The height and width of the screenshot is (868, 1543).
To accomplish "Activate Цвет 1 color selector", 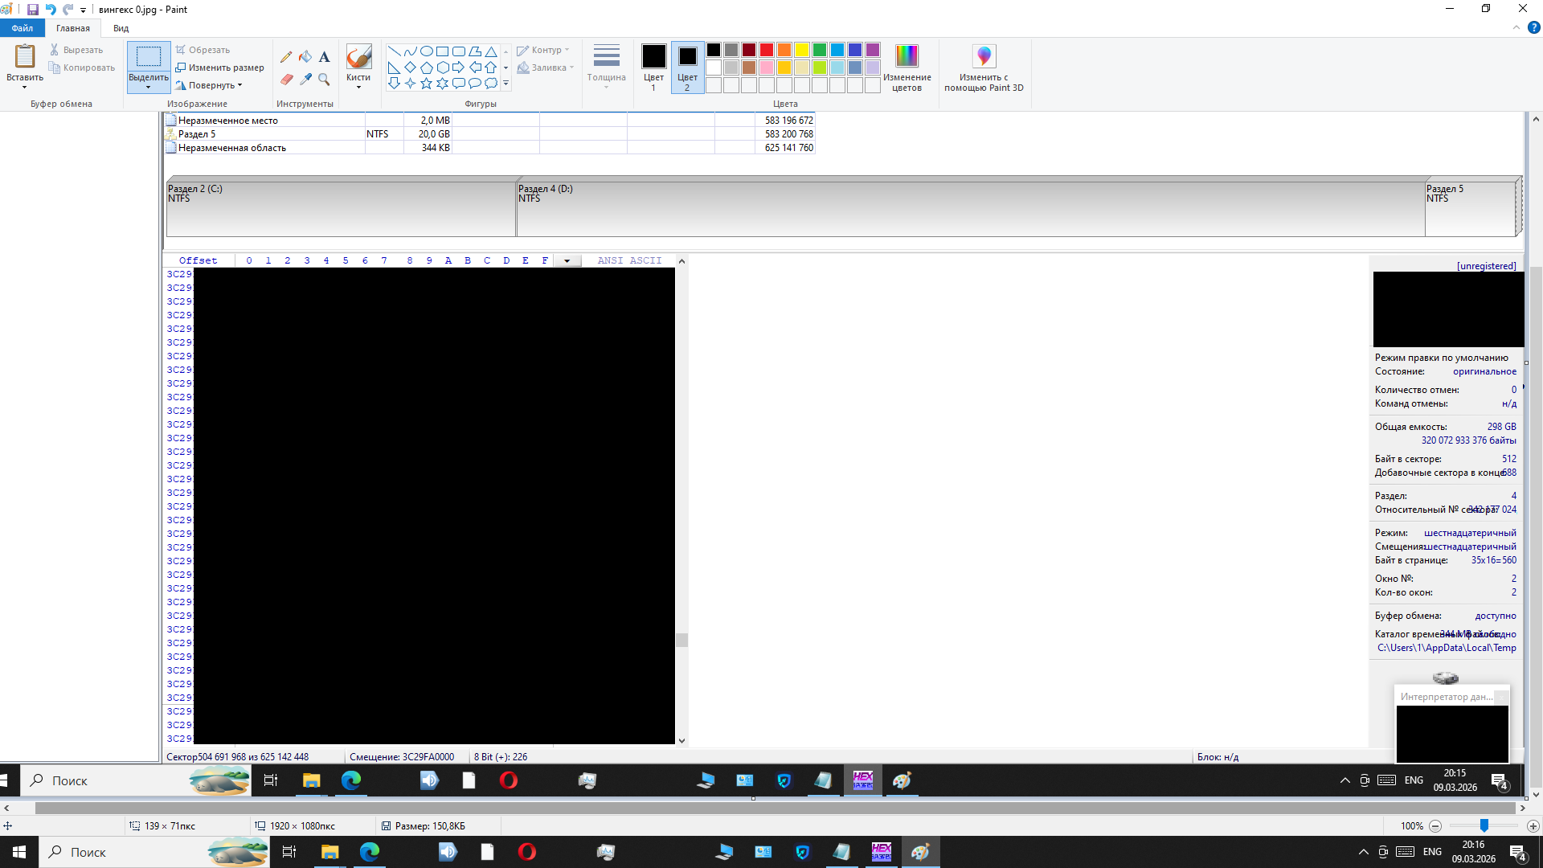I will click(653, 68).
